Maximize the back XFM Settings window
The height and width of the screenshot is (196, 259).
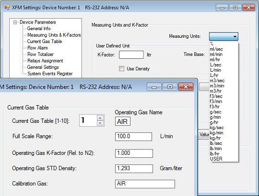[x=235, y=8]
